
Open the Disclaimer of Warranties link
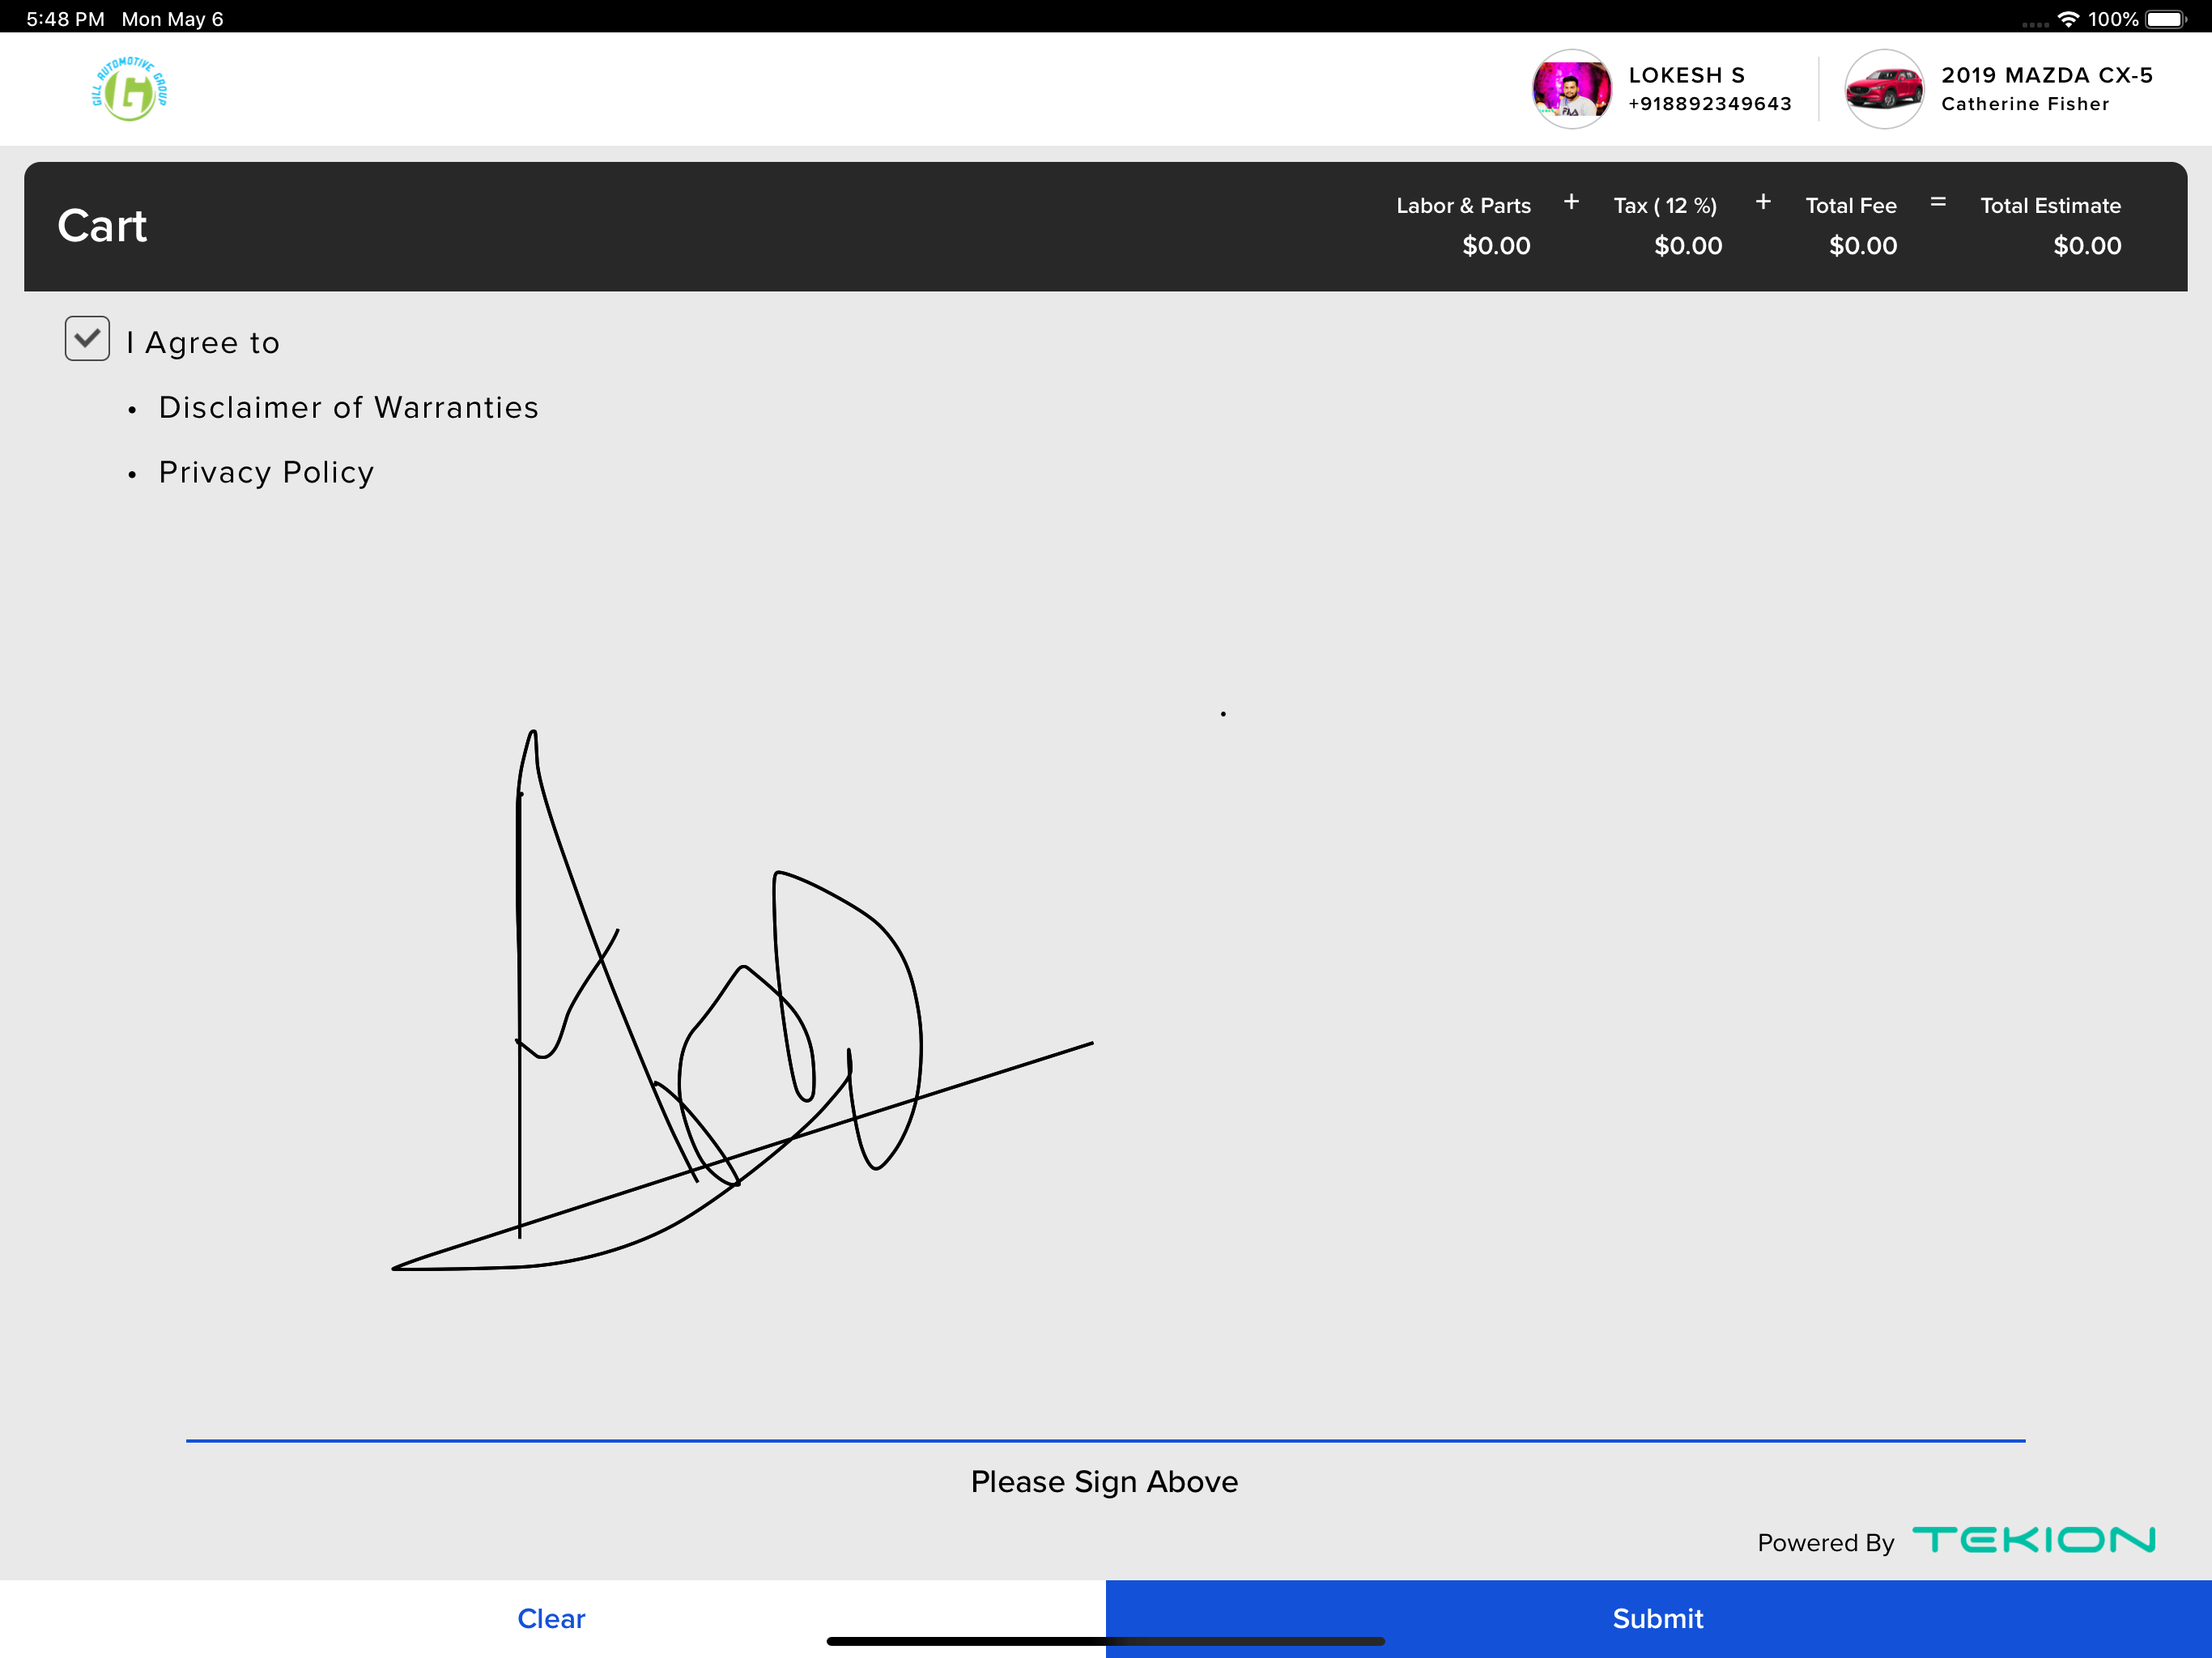tap(348, 407)
